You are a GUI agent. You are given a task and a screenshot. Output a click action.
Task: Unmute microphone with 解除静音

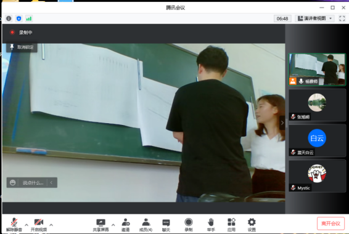tap(14, 225)
